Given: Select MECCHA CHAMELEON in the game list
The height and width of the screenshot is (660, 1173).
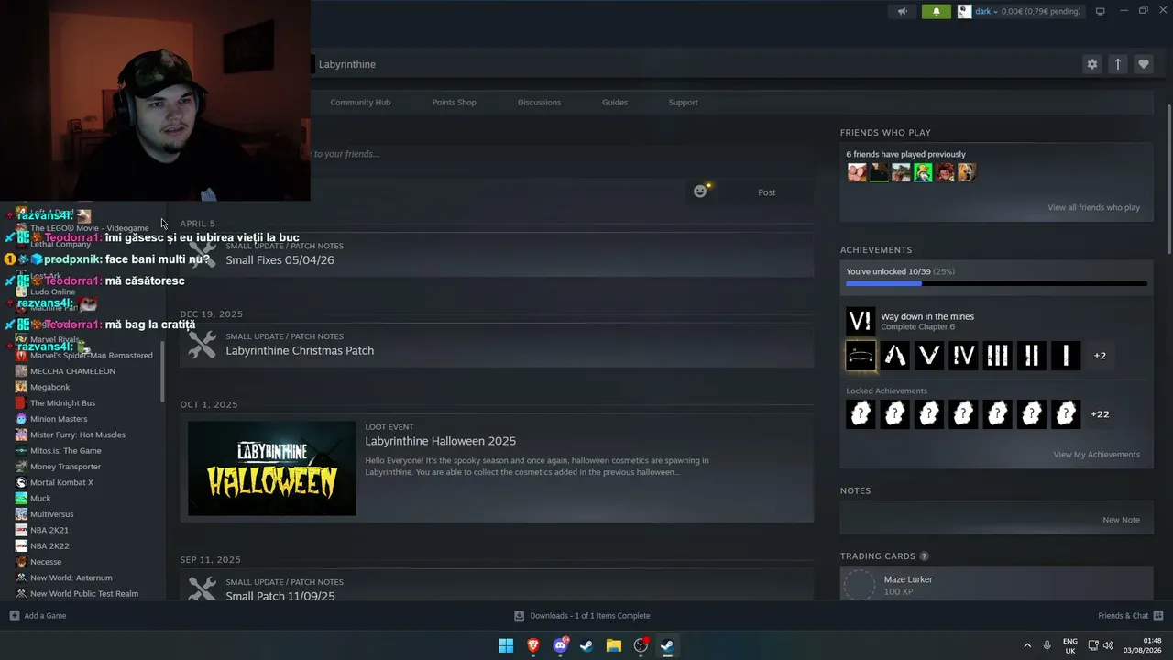Looking at the screenshot, I should click(72, 371).
